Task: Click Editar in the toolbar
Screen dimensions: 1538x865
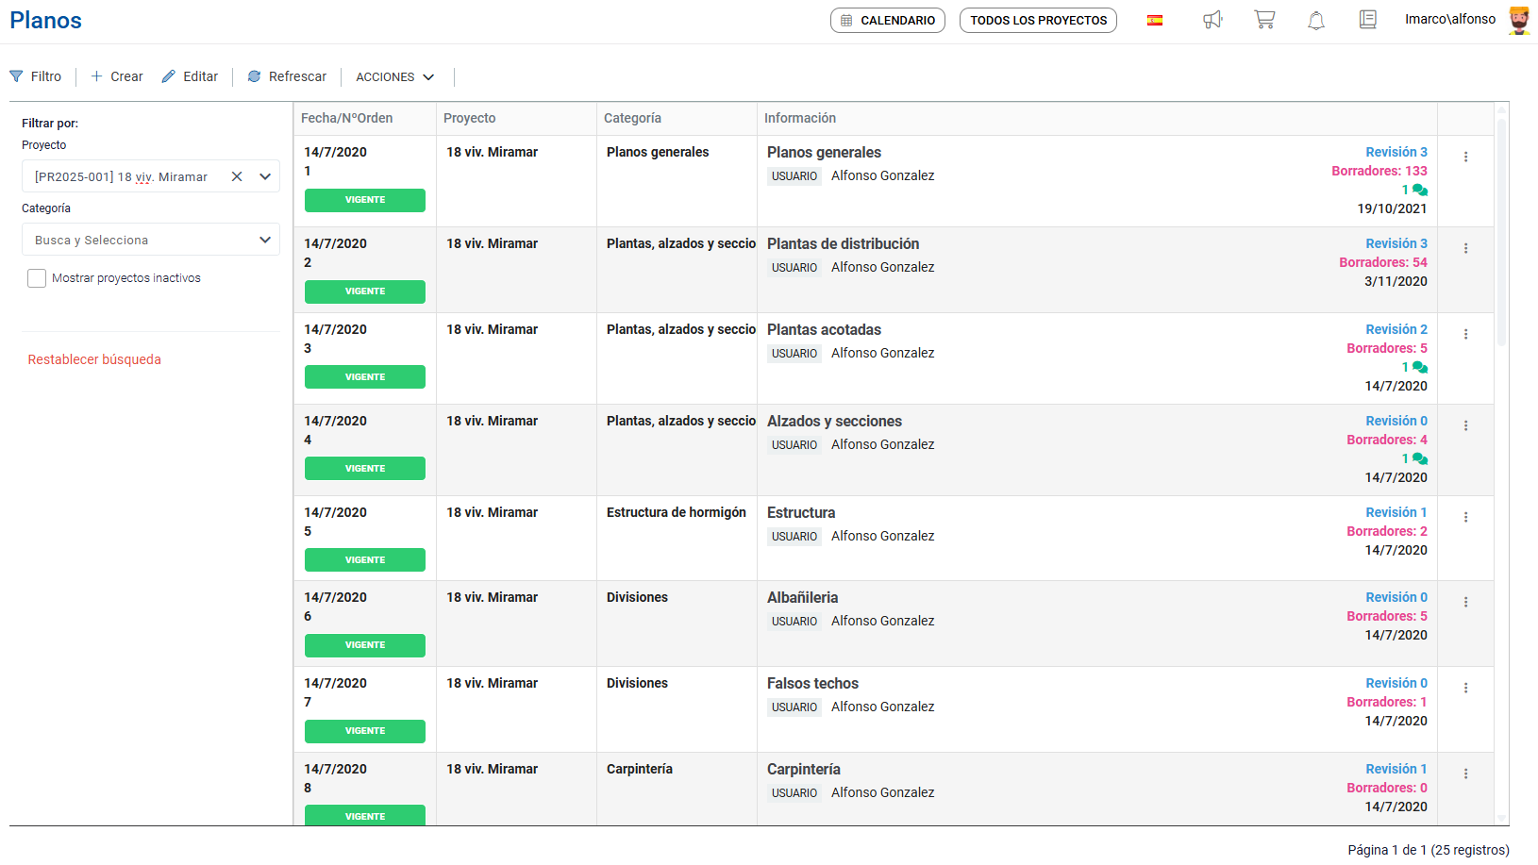Action: [x=190, y=76]
